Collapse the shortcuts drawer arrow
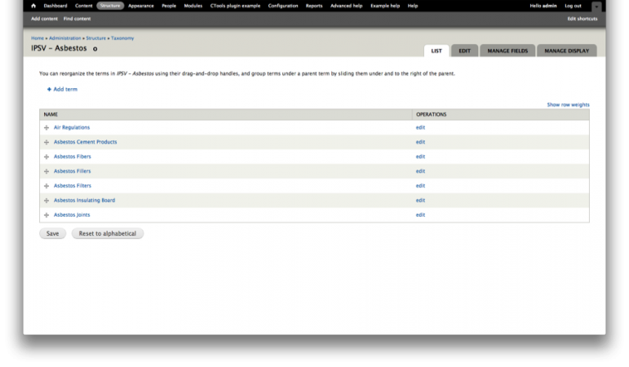The height and width of the screenshot is (367, 629). 596,7
